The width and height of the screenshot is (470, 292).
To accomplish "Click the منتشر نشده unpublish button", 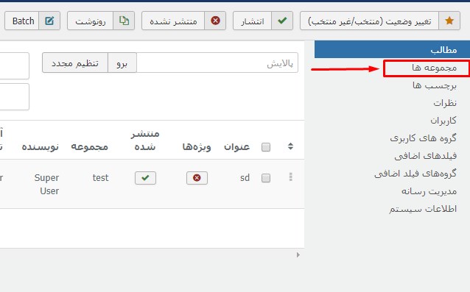I will click(183, 21).
